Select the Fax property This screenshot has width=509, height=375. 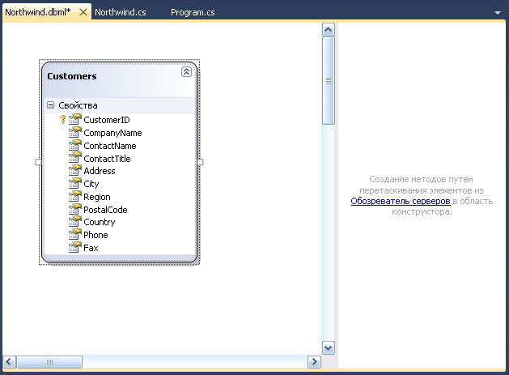(91, 248)
